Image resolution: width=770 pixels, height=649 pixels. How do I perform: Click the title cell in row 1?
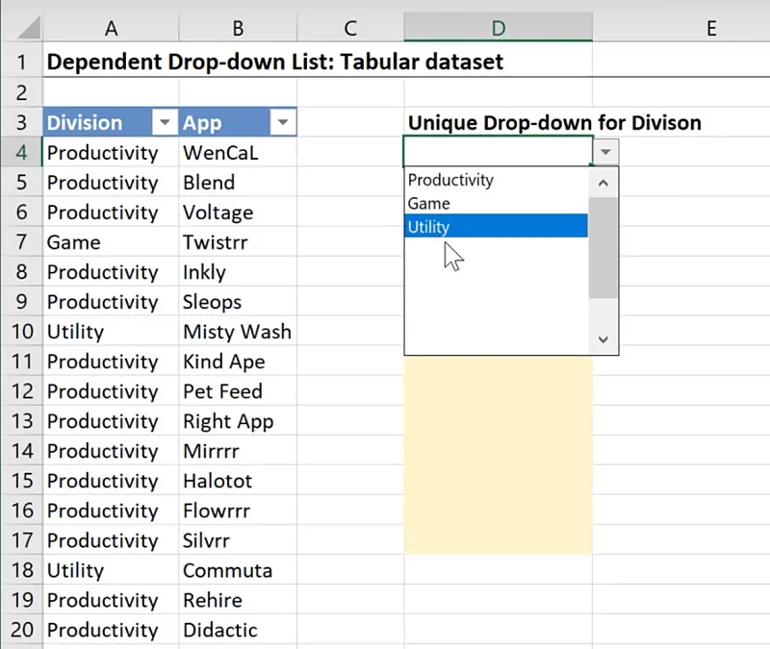275,62
